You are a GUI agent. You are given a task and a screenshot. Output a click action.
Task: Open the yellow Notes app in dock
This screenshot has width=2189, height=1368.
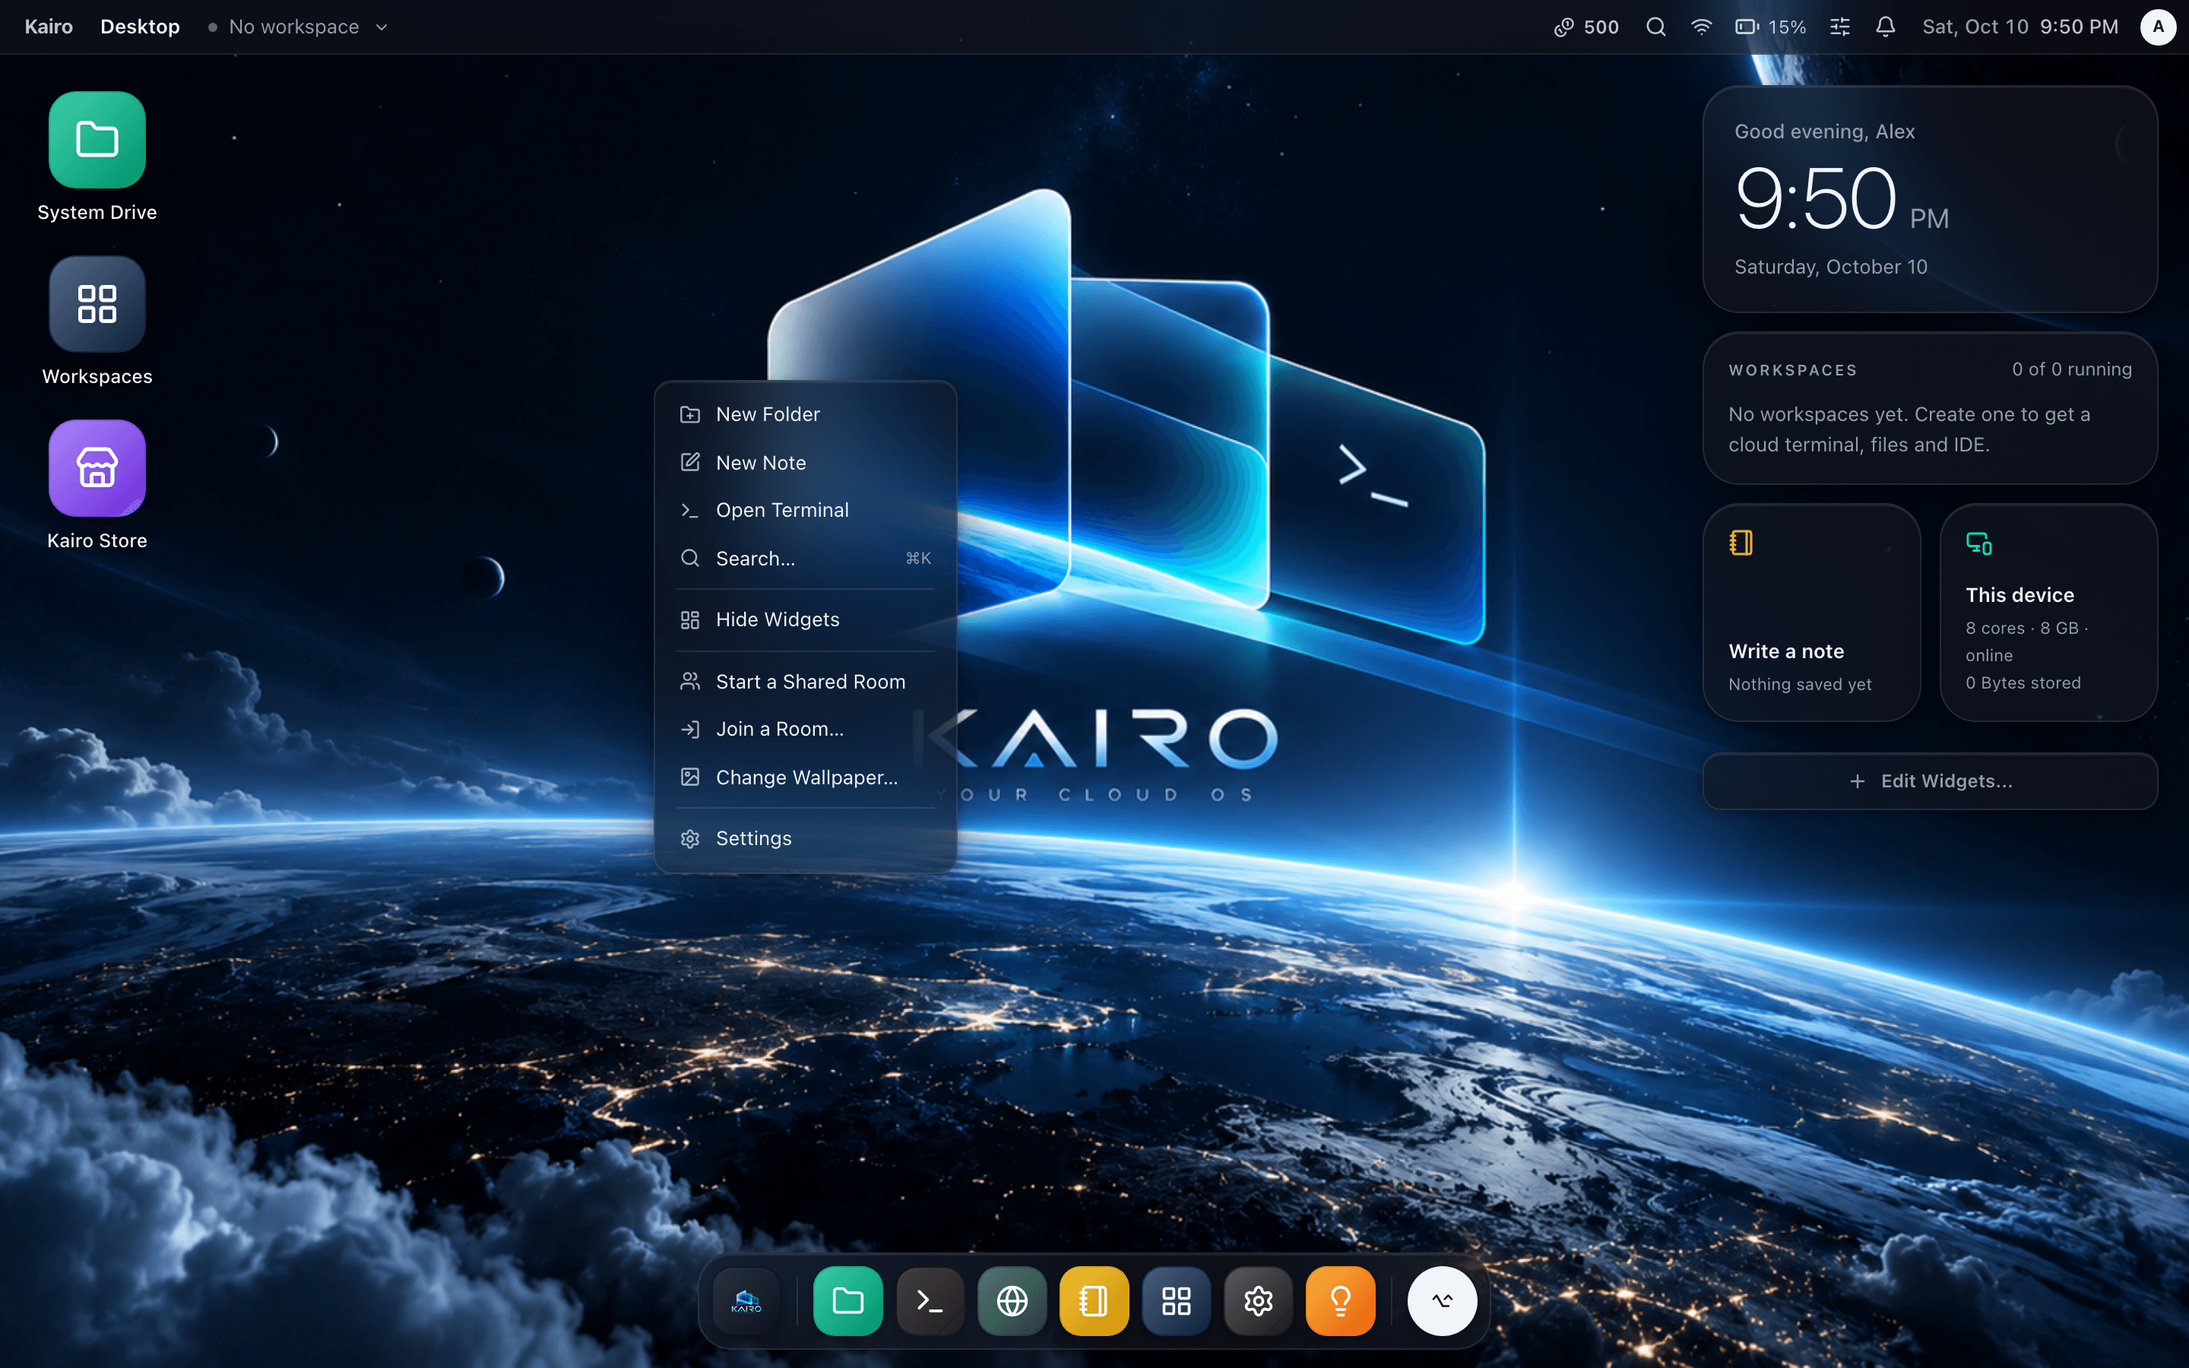(x=1094, y=1301)
